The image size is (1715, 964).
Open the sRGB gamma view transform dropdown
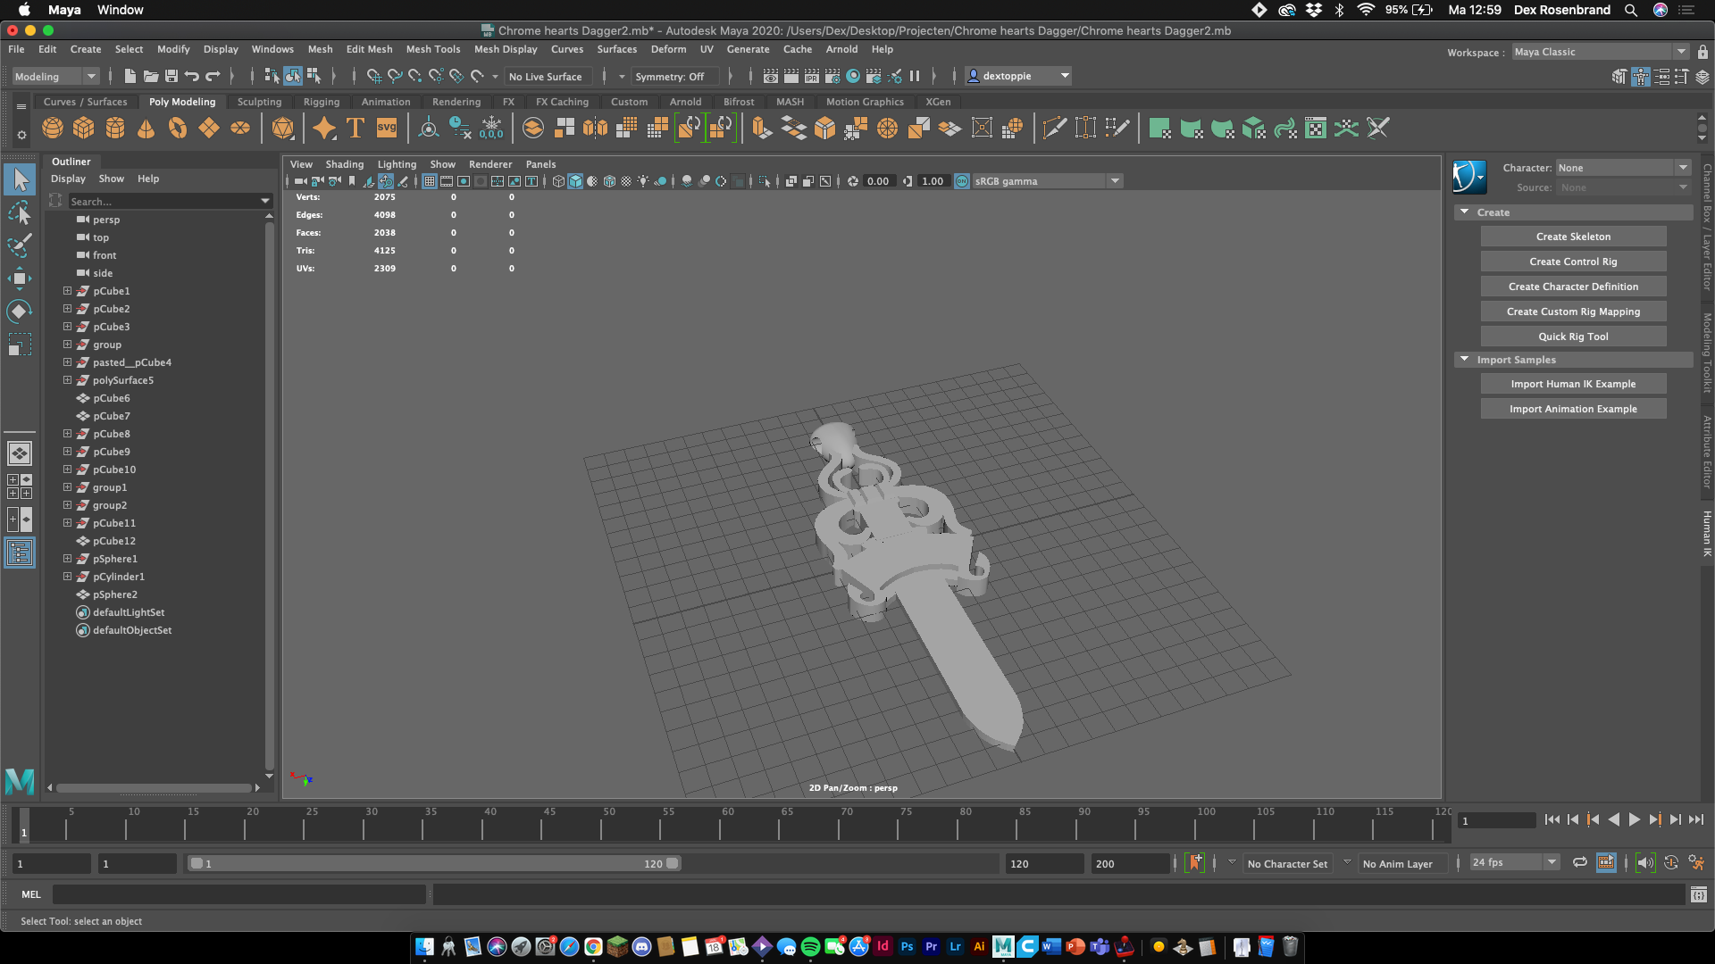[1115, 181]
